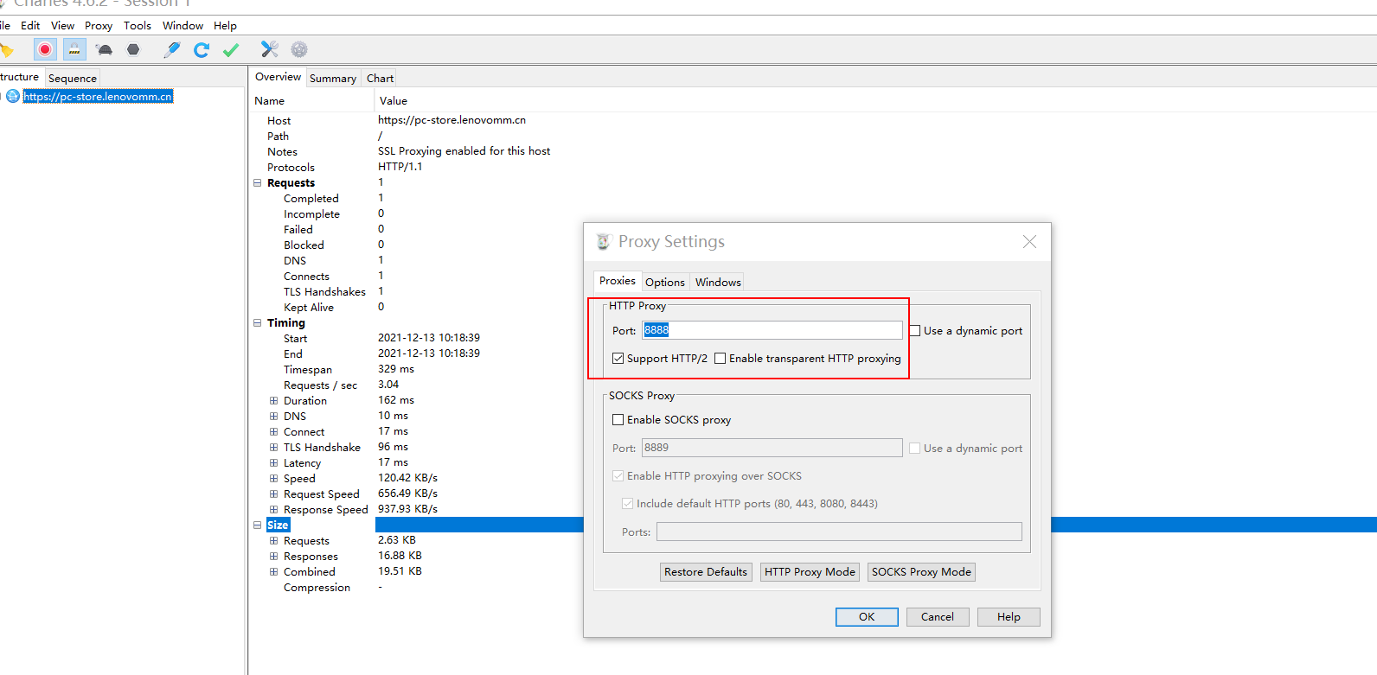Viewport: 1377px width, 675px height.
Task: Expand the Connect row
Action: click(x=274, y=432)
